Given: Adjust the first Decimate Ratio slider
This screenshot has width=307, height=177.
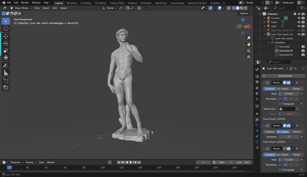Looking at the screenshot, I should (x=289, y=94).
